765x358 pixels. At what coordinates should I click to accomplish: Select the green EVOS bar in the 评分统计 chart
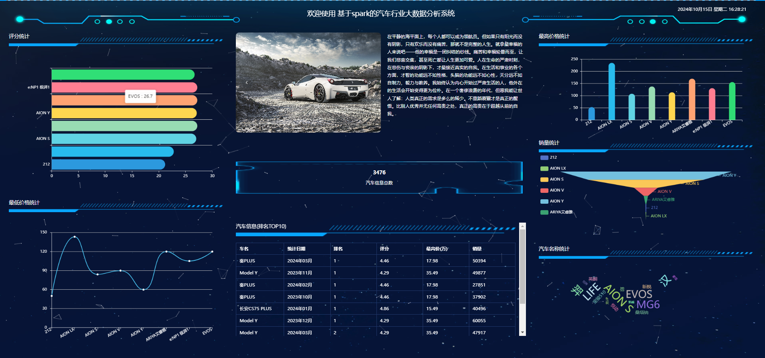click(x=123, y=75)
